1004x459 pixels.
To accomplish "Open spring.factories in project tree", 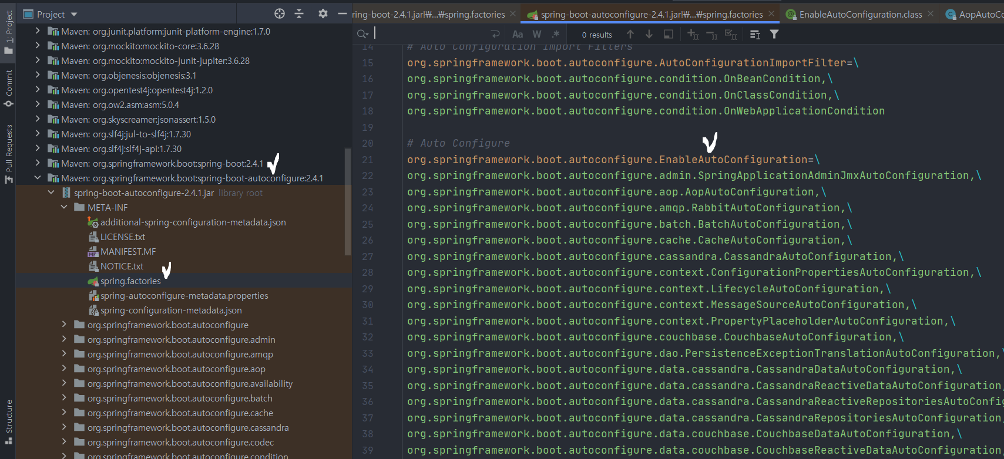I will pyautogui.click(x=130, y=281).
